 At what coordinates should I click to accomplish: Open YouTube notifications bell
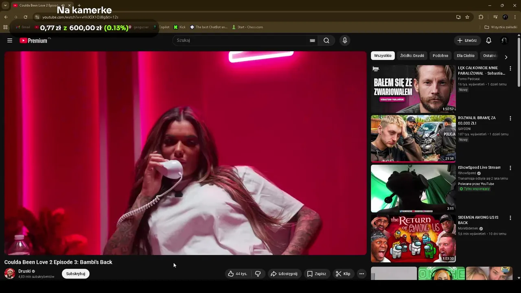(489, 40)
